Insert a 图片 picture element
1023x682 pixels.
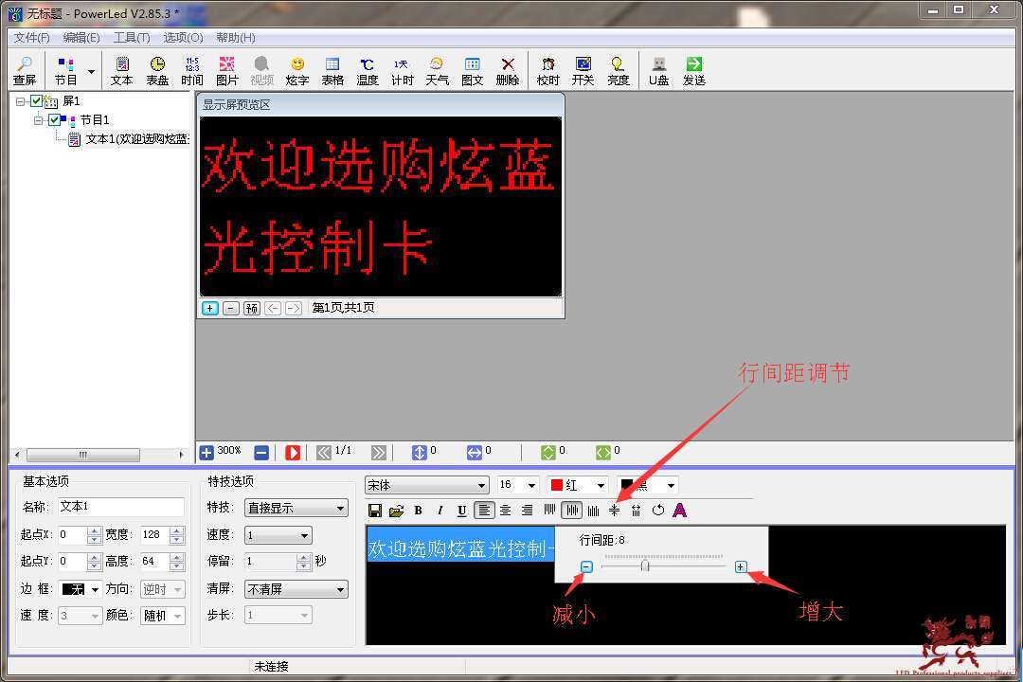click(x=227, y=71)
